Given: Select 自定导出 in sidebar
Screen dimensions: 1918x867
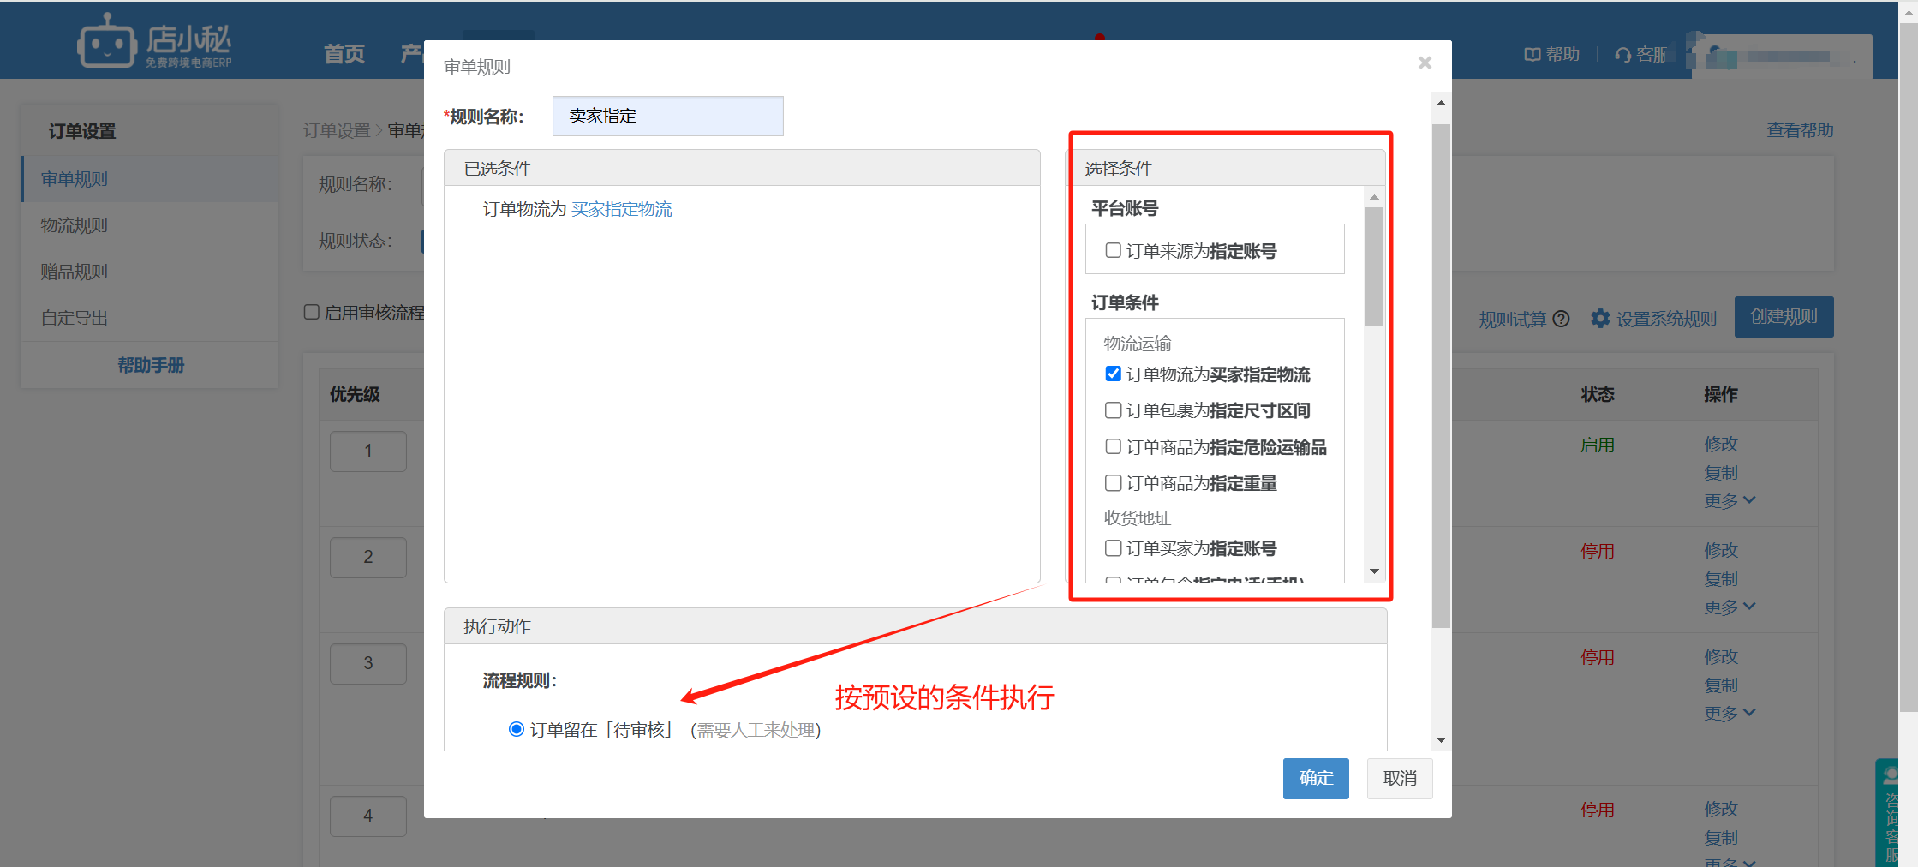Looking at the screenshot, I should 150,318.
